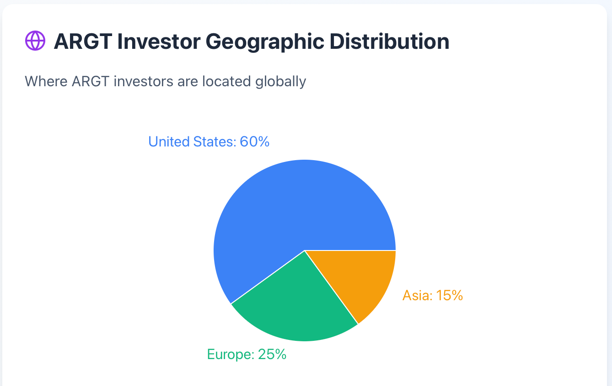Click the 15% value in the orange label

(450, 296)
